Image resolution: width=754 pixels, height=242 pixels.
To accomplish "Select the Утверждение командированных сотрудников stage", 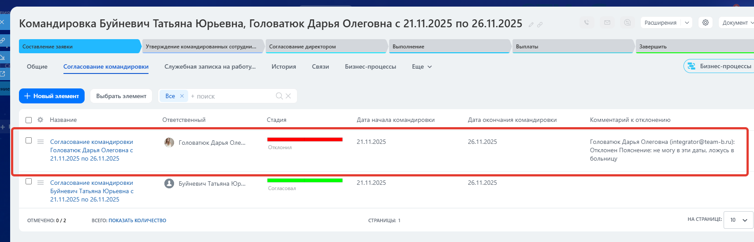I will point(203,46).
